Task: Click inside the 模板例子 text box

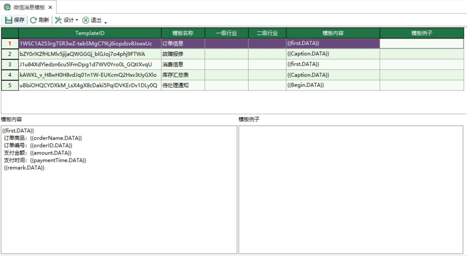Action: click(351, 190)
